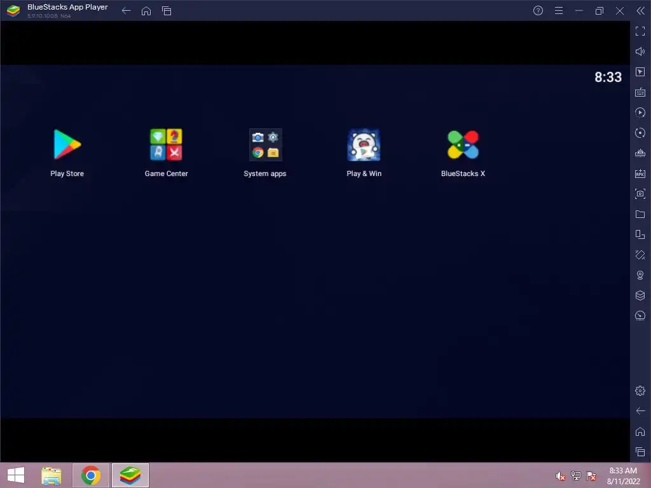
Task: Toggle the cursor lock sidebar icon
Action: click(640, 72)
